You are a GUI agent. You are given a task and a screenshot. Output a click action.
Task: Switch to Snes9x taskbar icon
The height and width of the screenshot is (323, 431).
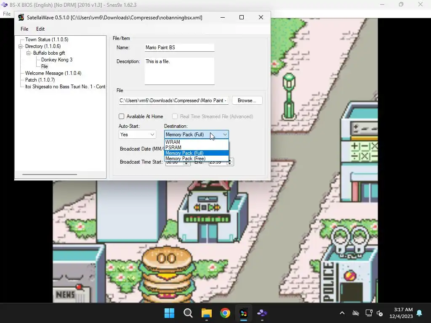click(262, 313)
